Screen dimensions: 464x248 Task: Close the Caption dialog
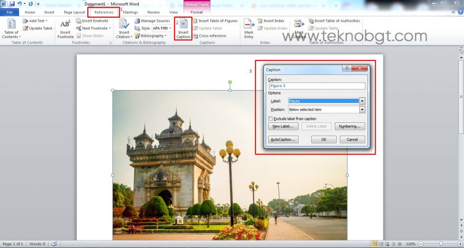359,68
